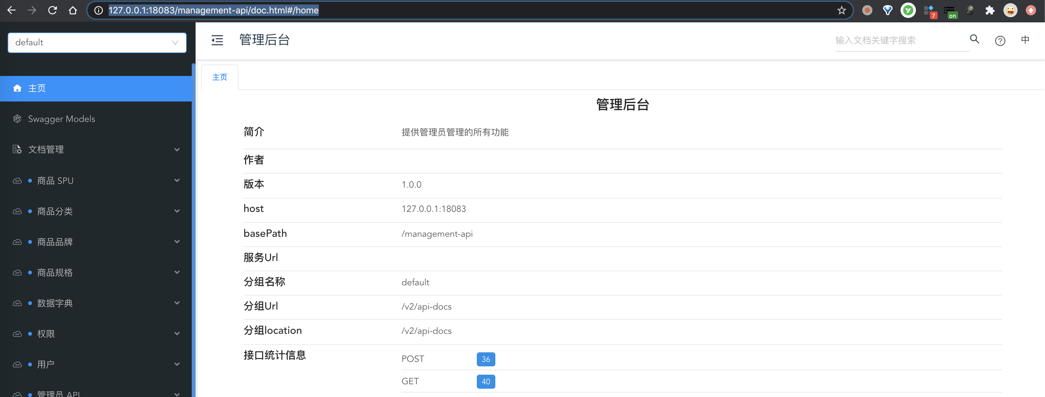This screenshot has width=1045, height=397.
Task: Open the browser extensions puzzle icon
Action: [990, 10]
